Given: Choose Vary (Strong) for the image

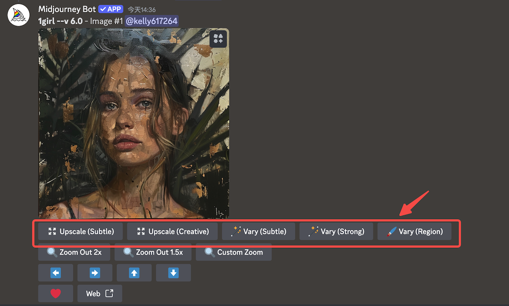Looking at the screenshot, I should (336, 231).
